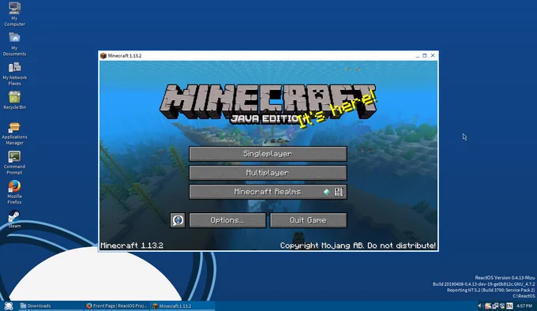The width and height of the screenshot is (537, 311).
Task: Click the Realms news icon on Realms button
Action: [339, 192]
